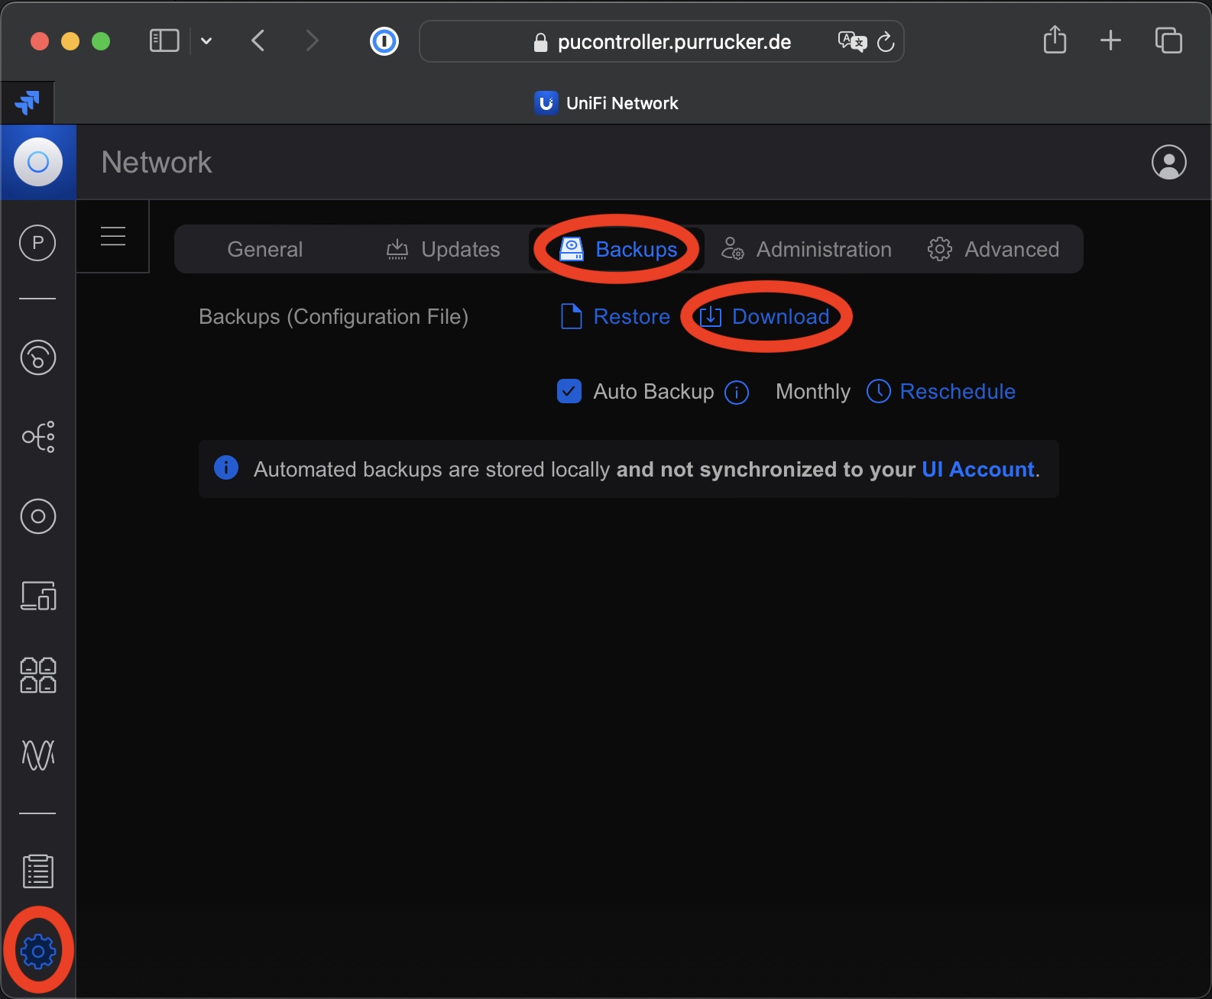This screenshot has height=999, width=1212.
Task: Open the Client Devices icon
Action: (37, 596)
